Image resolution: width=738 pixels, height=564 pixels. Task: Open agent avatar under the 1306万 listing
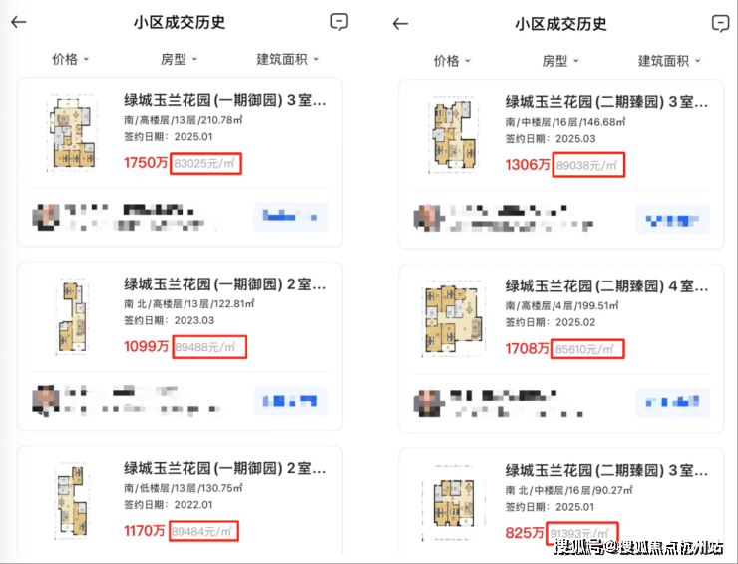tap(428, 218)
